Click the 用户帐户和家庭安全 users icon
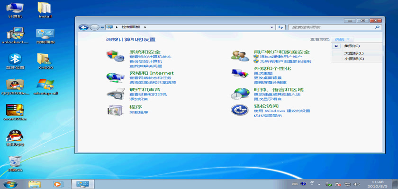 click(239, 55)
